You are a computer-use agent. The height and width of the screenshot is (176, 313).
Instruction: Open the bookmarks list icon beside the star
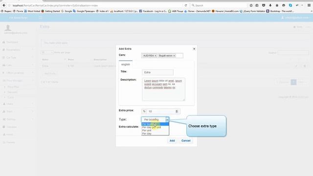pos(257,5)
